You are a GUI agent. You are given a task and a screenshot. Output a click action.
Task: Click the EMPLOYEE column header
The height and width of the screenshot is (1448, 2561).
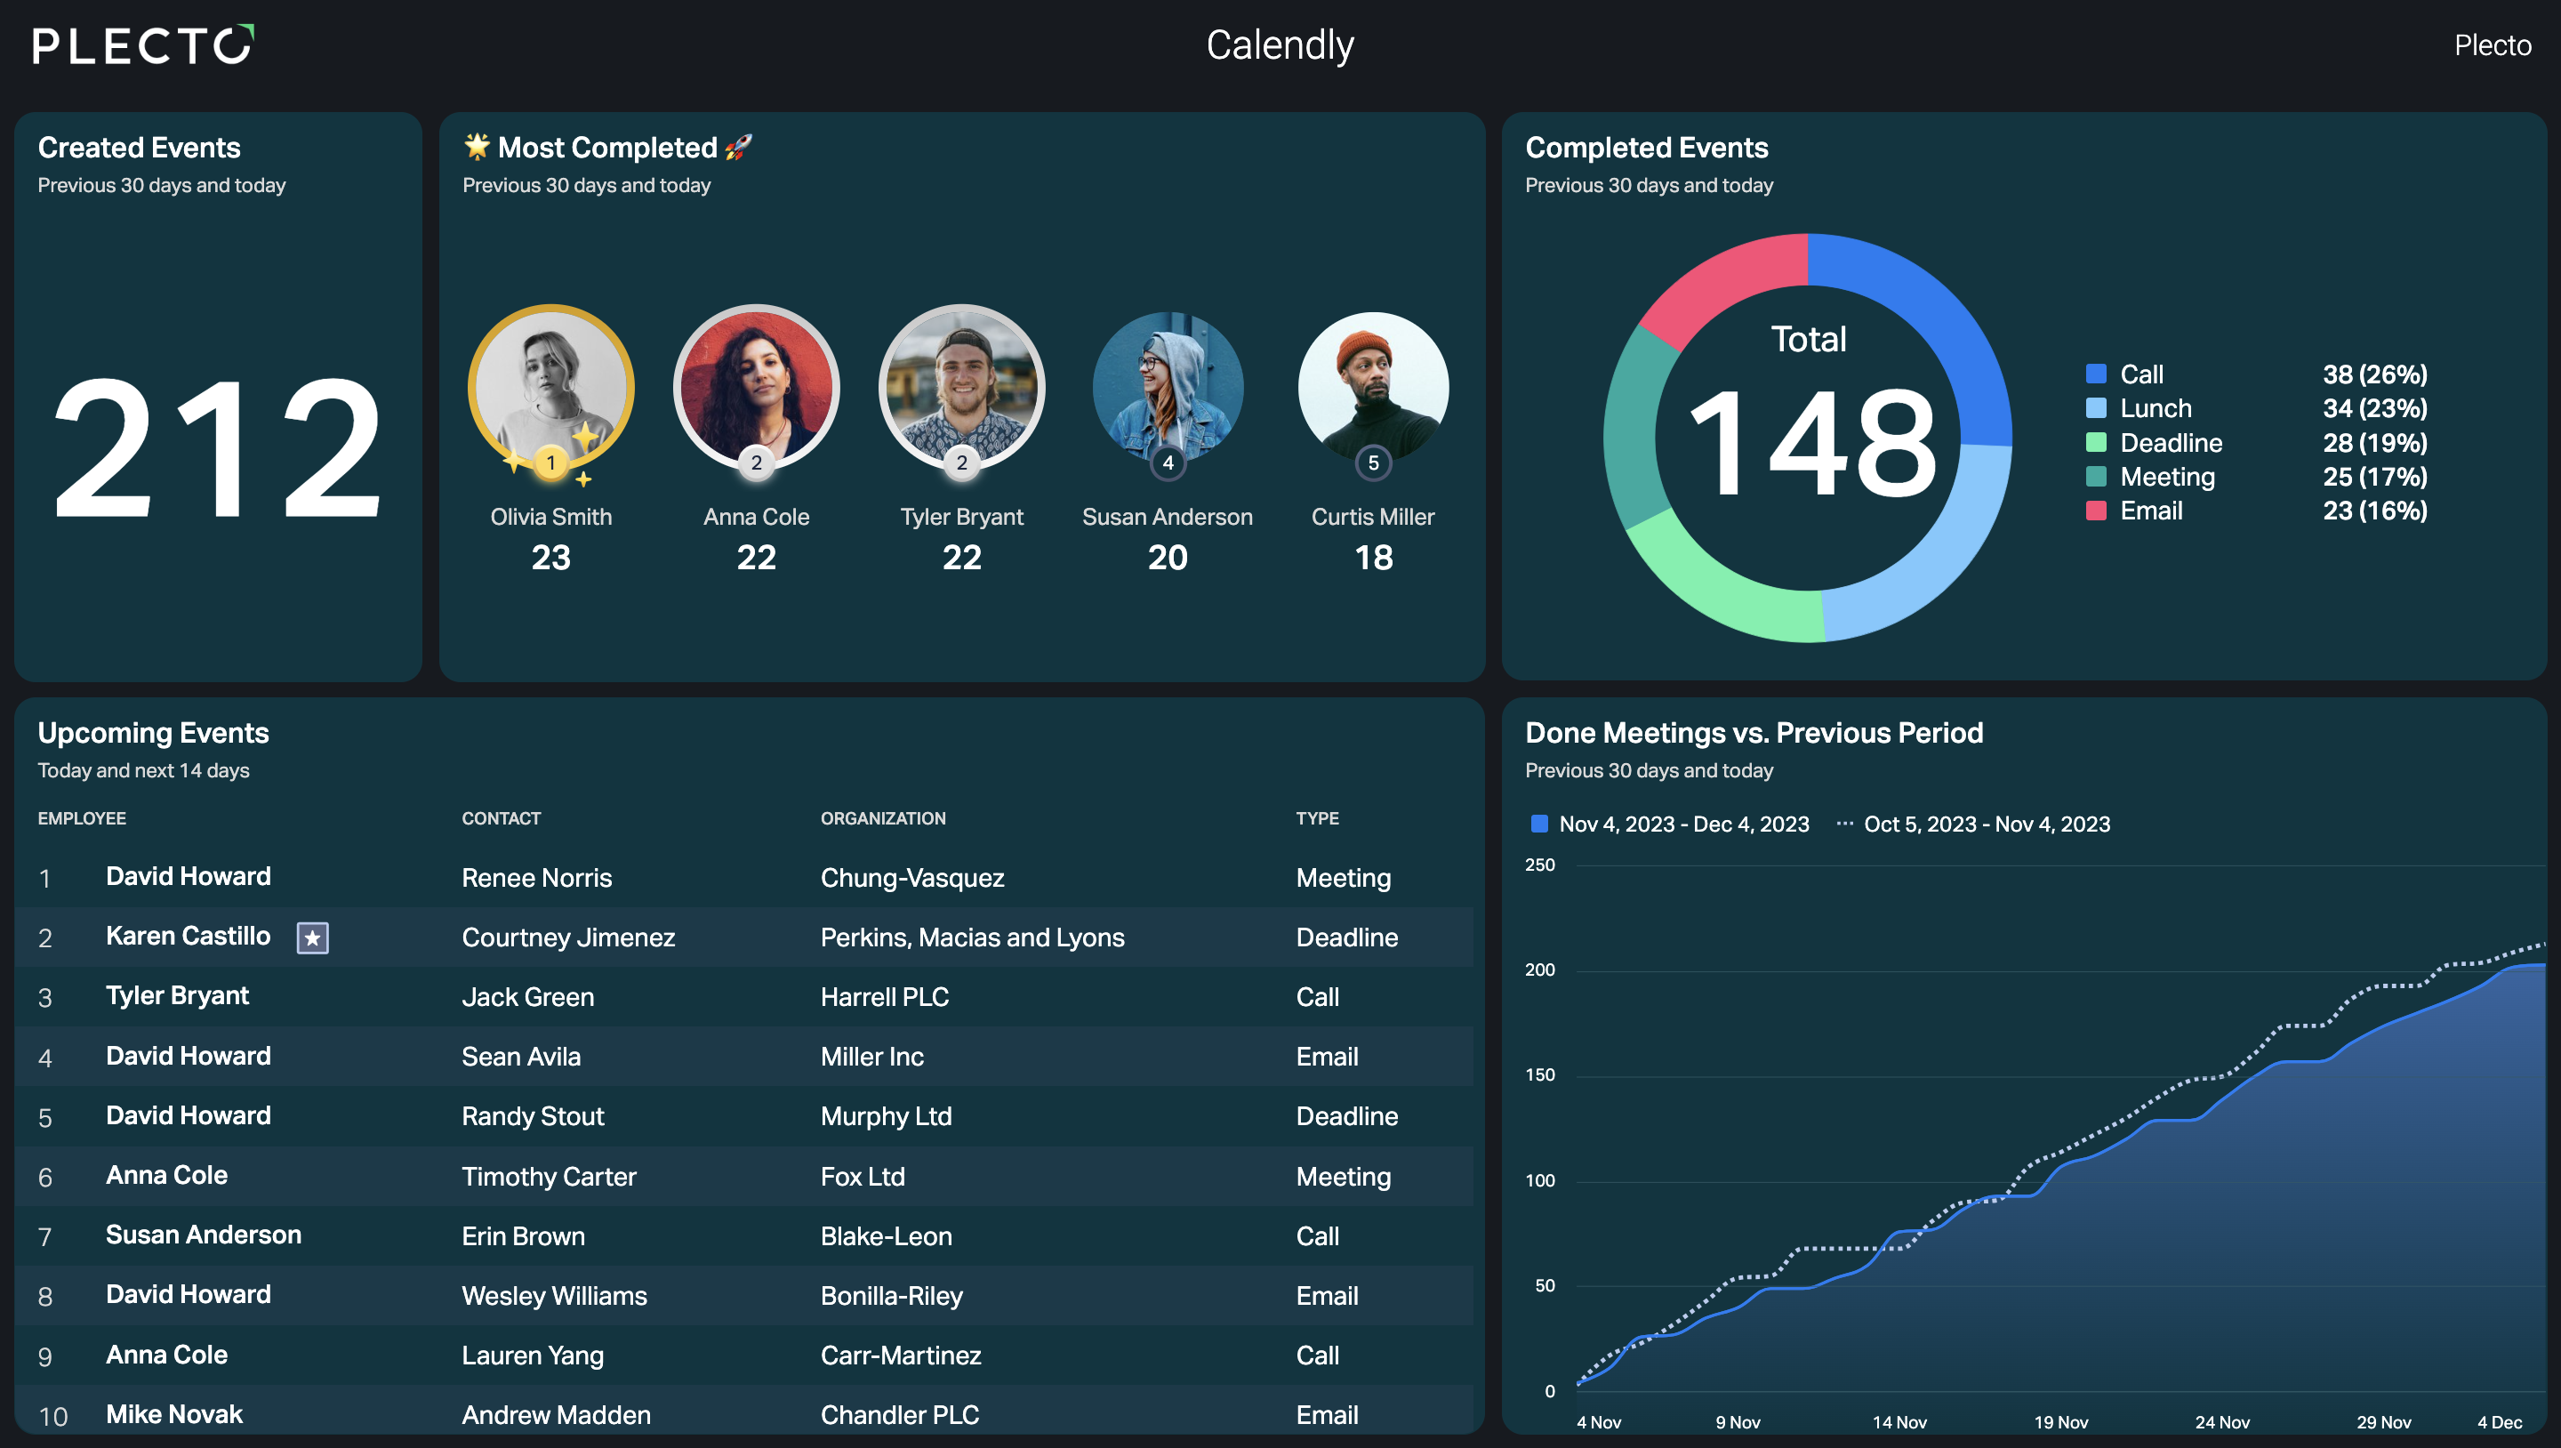coord(82,817)
